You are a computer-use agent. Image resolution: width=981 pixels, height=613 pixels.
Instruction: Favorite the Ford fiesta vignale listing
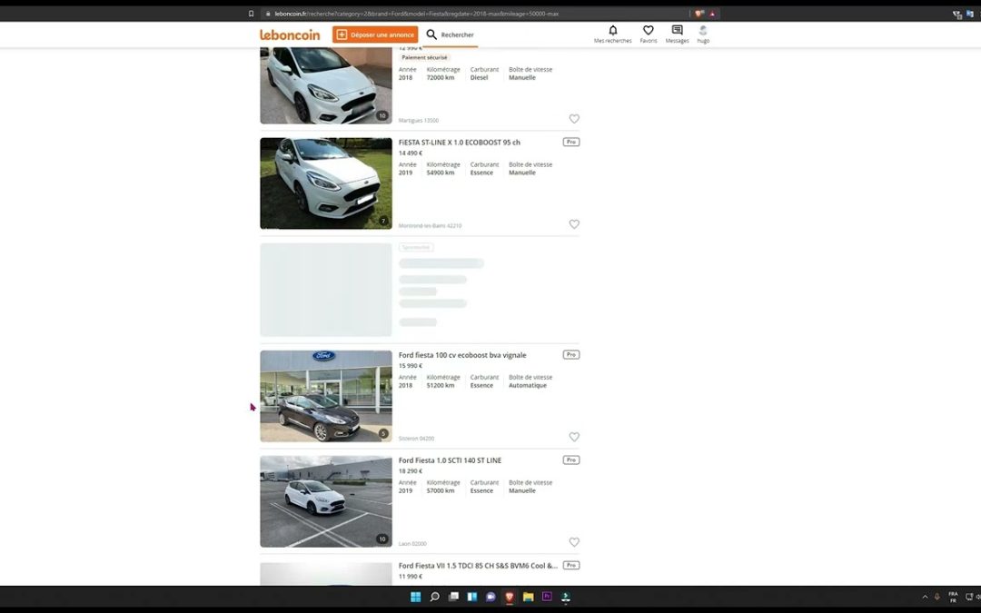click(x=574, y=437)
